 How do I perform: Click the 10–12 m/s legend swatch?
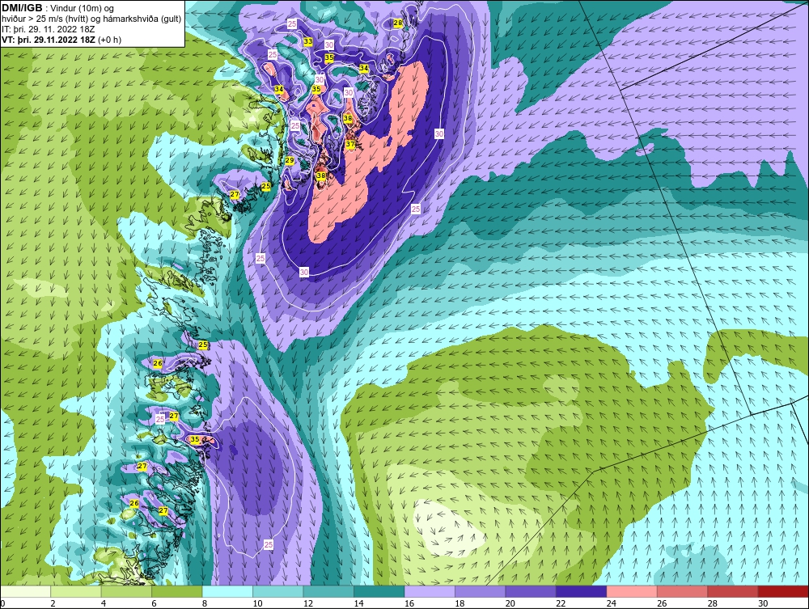278,591
